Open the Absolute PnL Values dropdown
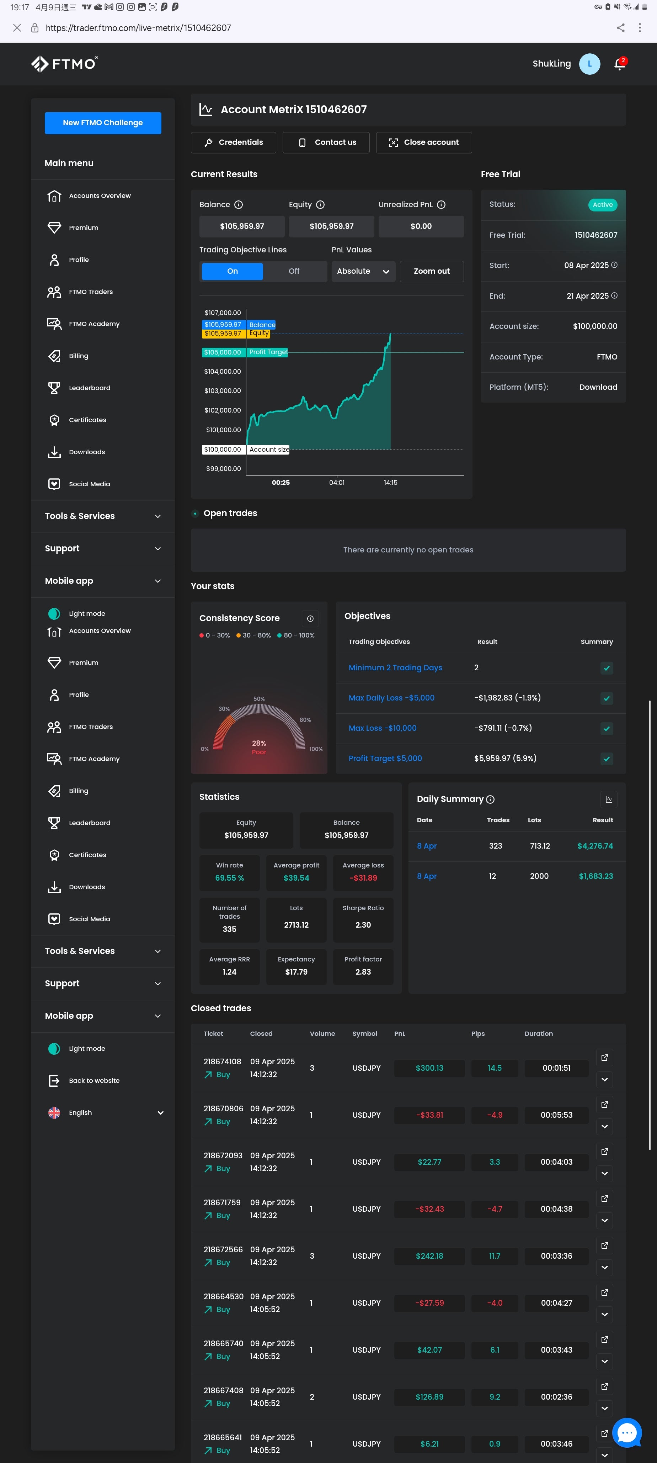Screen dimensions: 657x1463 click(x=363, y=272)
